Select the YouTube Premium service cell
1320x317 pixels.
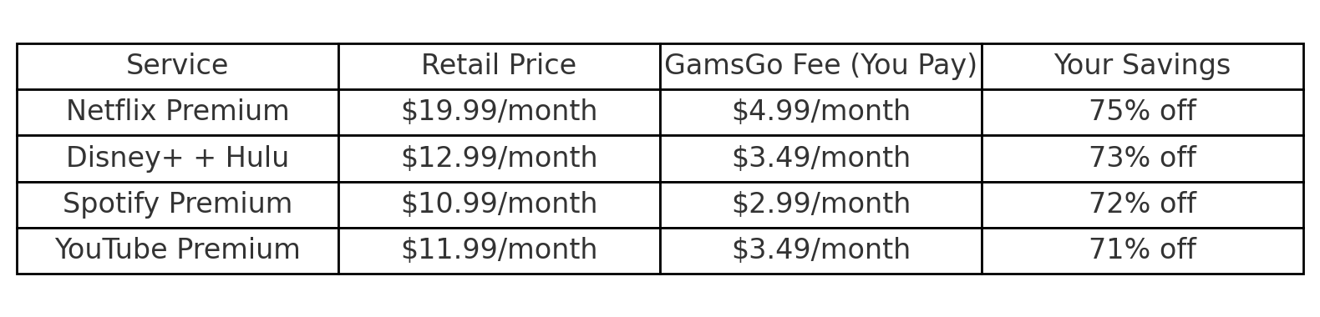pos(177,250)
